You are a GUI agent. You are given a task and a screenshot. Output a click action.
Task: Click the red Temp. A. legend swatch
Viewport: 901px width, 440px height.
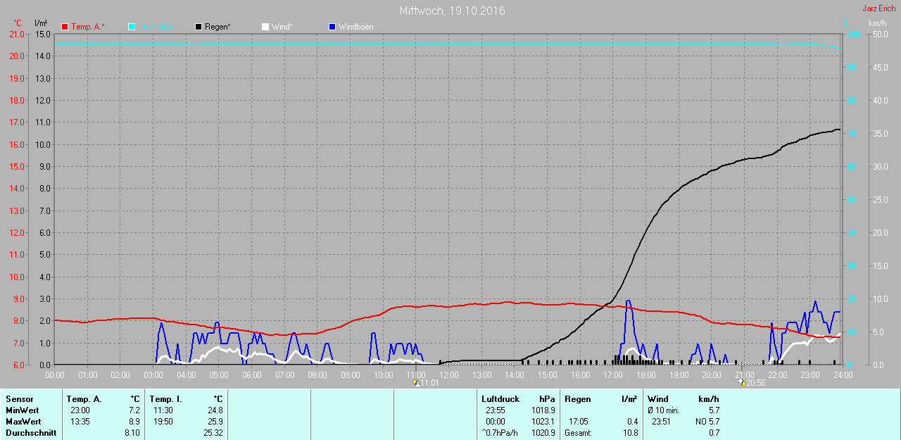point(65,27)
